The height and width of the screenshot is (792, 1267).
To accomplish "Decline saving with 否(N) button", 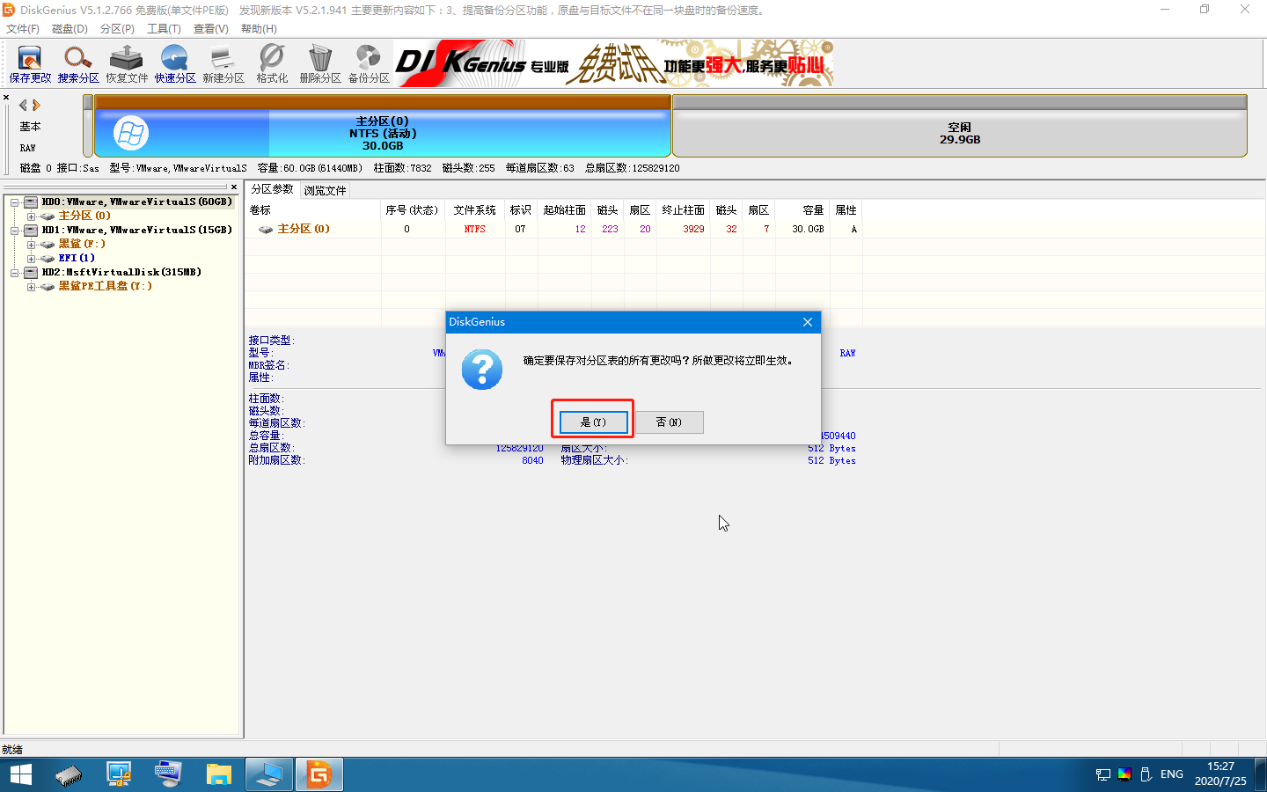I will click(670, 422).
